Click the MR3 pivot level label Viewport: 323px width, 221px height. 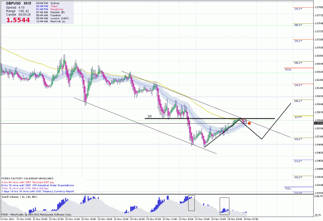(x=298, y=25)
